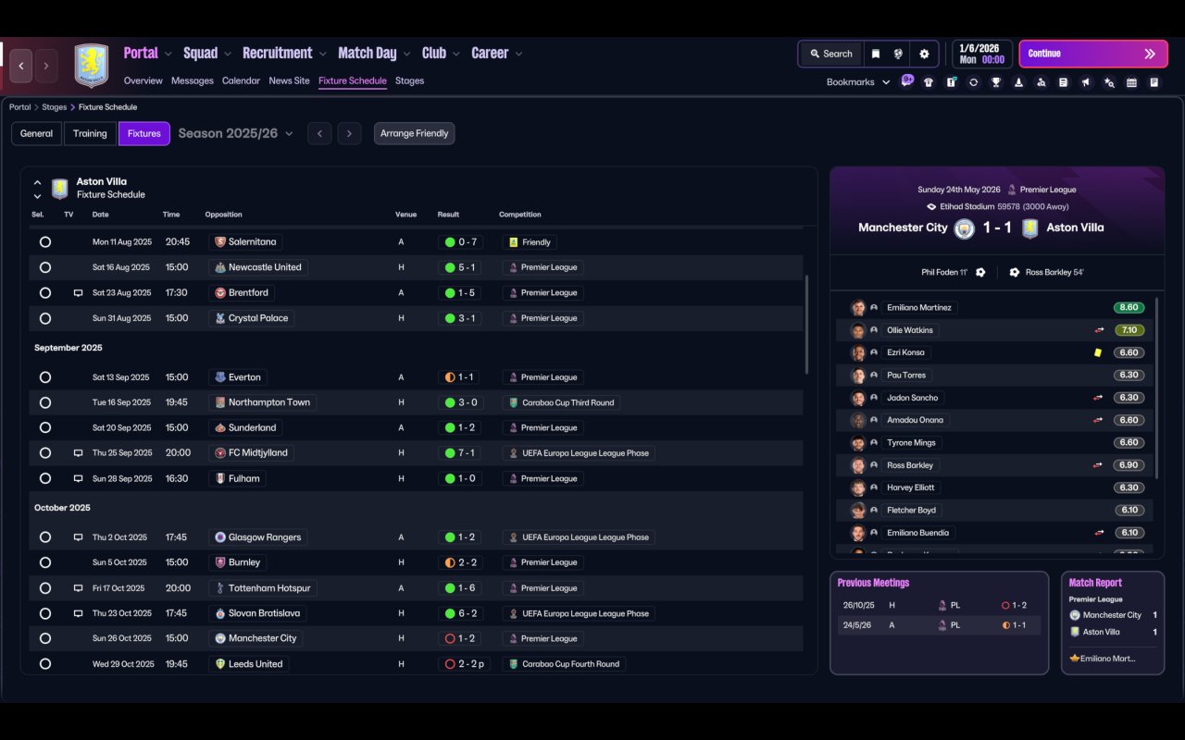Screen dimensions: 1185x740
Task: Select the Leeds United fixture radio button
Action: click(x=45, y=664)
